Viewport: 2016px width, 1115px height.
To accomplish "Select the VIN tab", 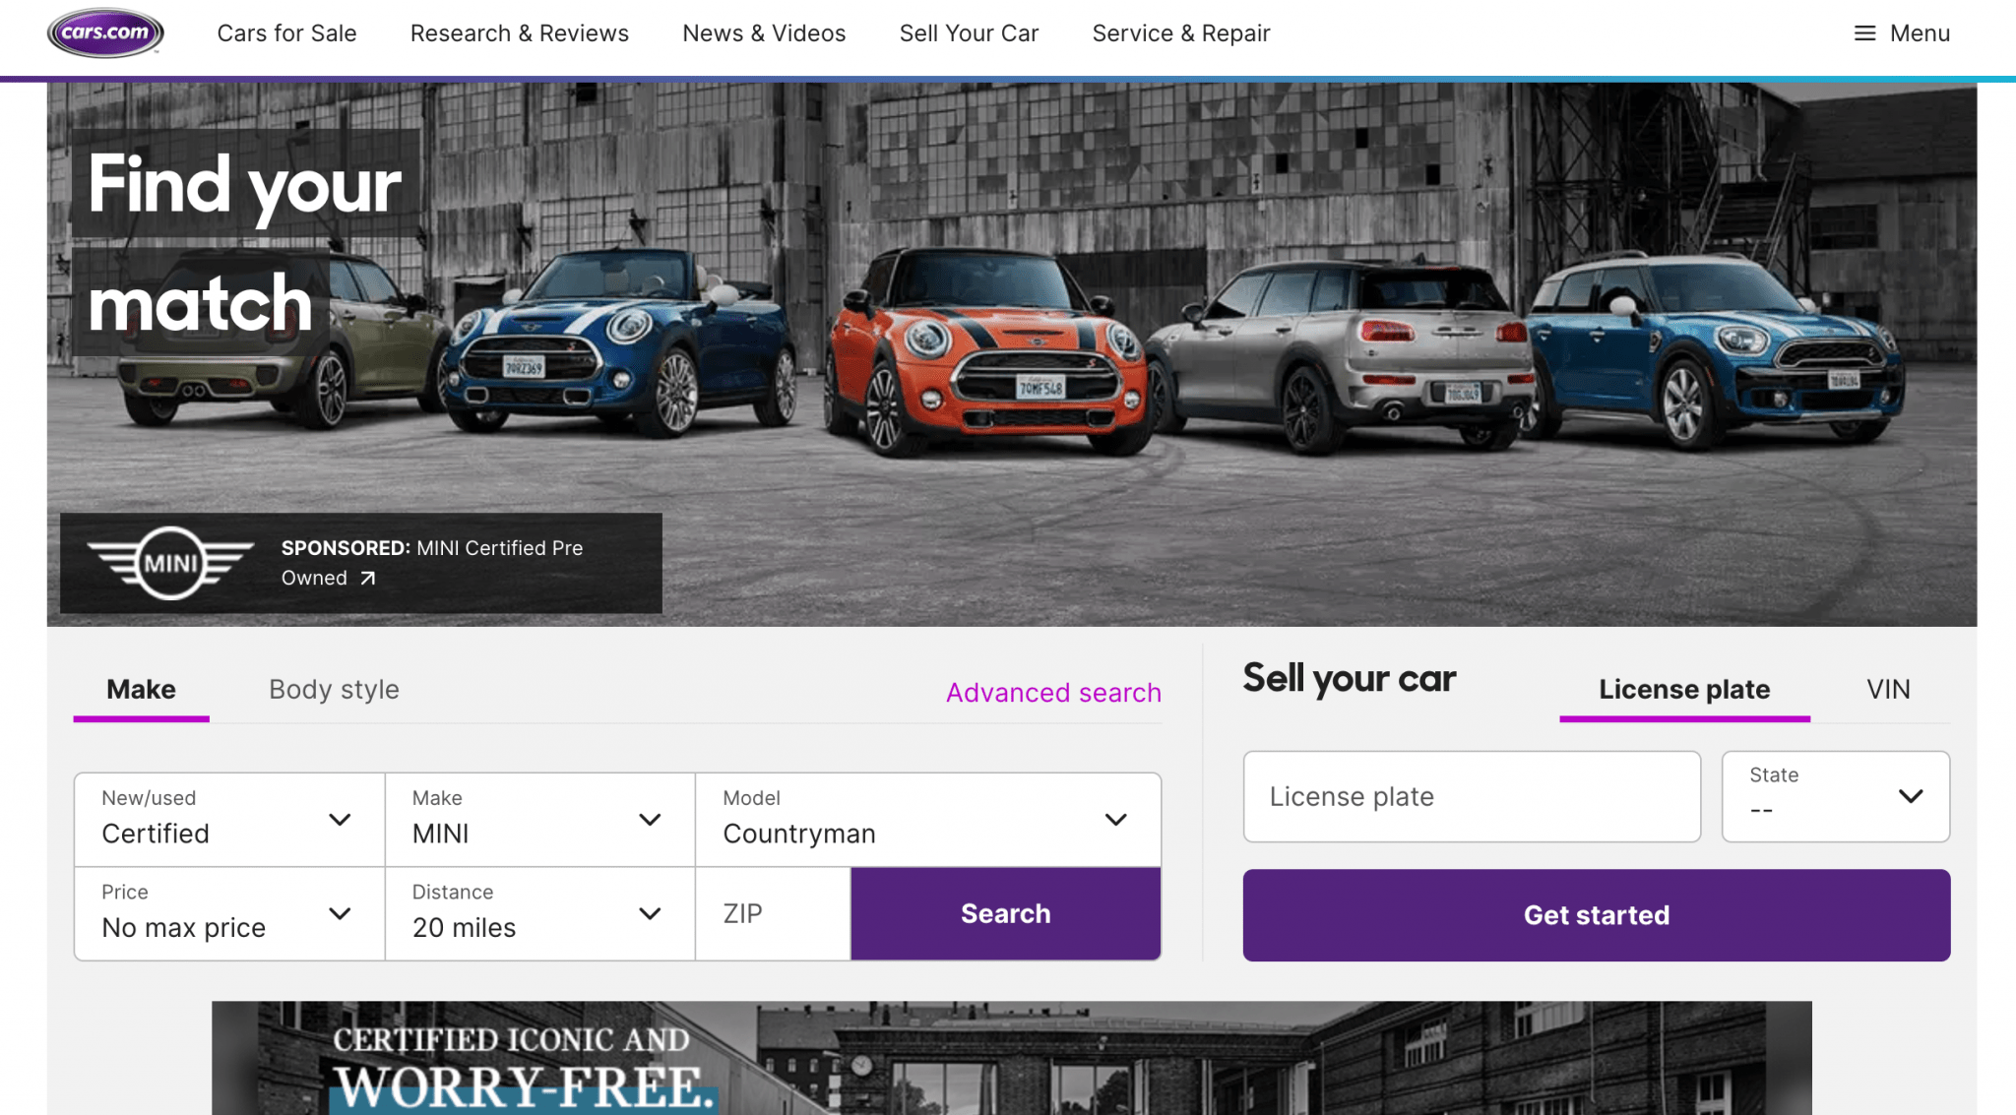I will pos(1887,689).
